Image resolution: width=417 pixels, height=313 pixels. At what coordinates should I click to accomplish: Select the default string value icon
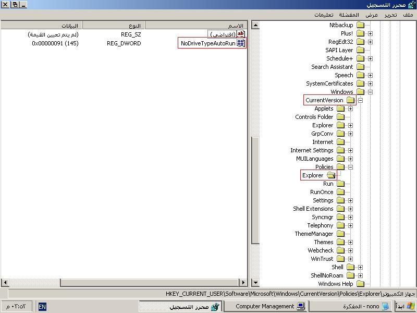tap(241, 34)
